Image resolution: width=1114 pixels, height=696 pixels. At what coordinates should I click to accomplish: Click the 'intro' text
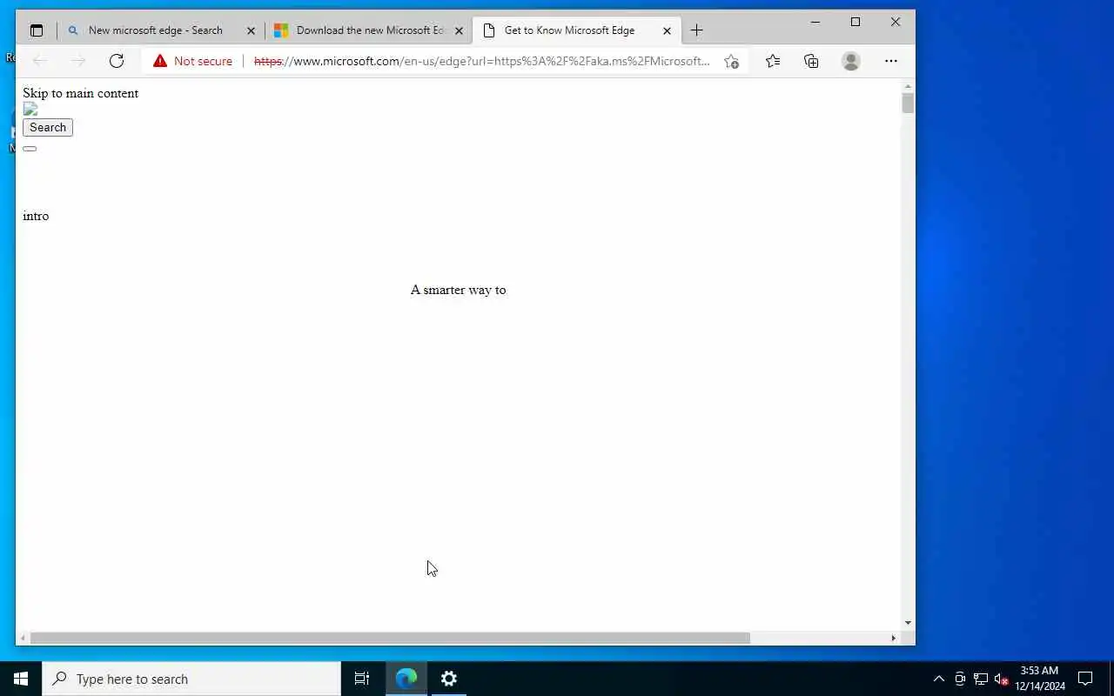[x=36, y=216]
